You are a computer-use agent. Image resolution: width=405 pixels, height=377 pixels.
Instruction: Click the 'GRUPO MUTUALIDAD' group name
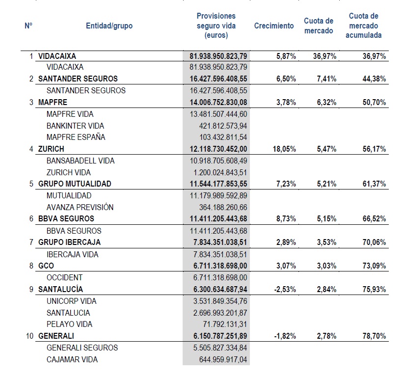click(75, 184)
